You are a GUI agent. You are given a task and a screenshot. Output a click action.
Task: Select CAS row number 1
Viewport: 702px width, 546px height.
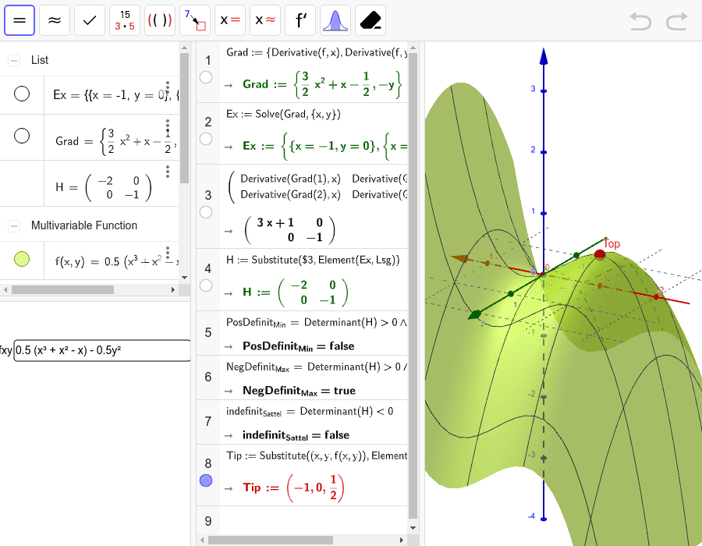point(208,60)
